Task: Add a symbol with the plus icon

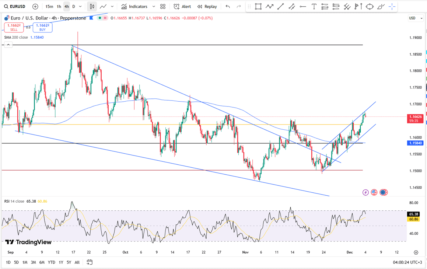Action: point(35,7)
